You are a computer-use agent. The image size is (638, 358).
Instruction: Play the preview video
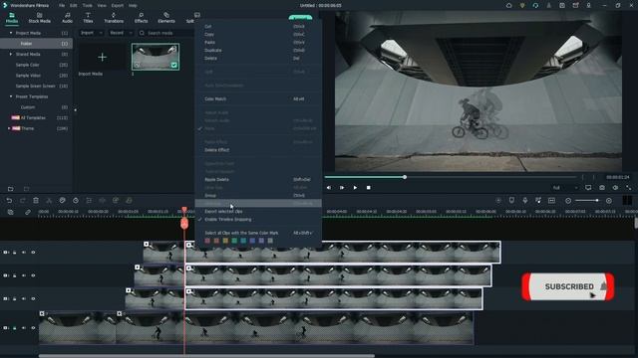(x=355, y=188)
